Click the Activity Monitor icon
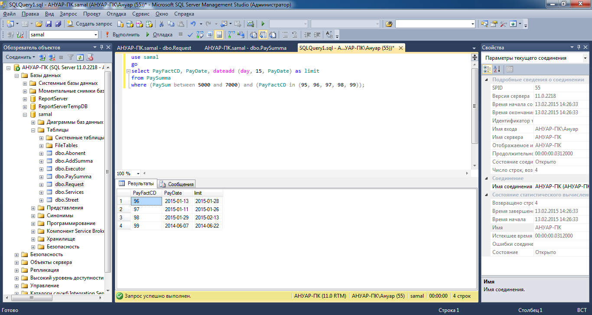This screenshot has height=315, width=592. (x=250, y=24)
